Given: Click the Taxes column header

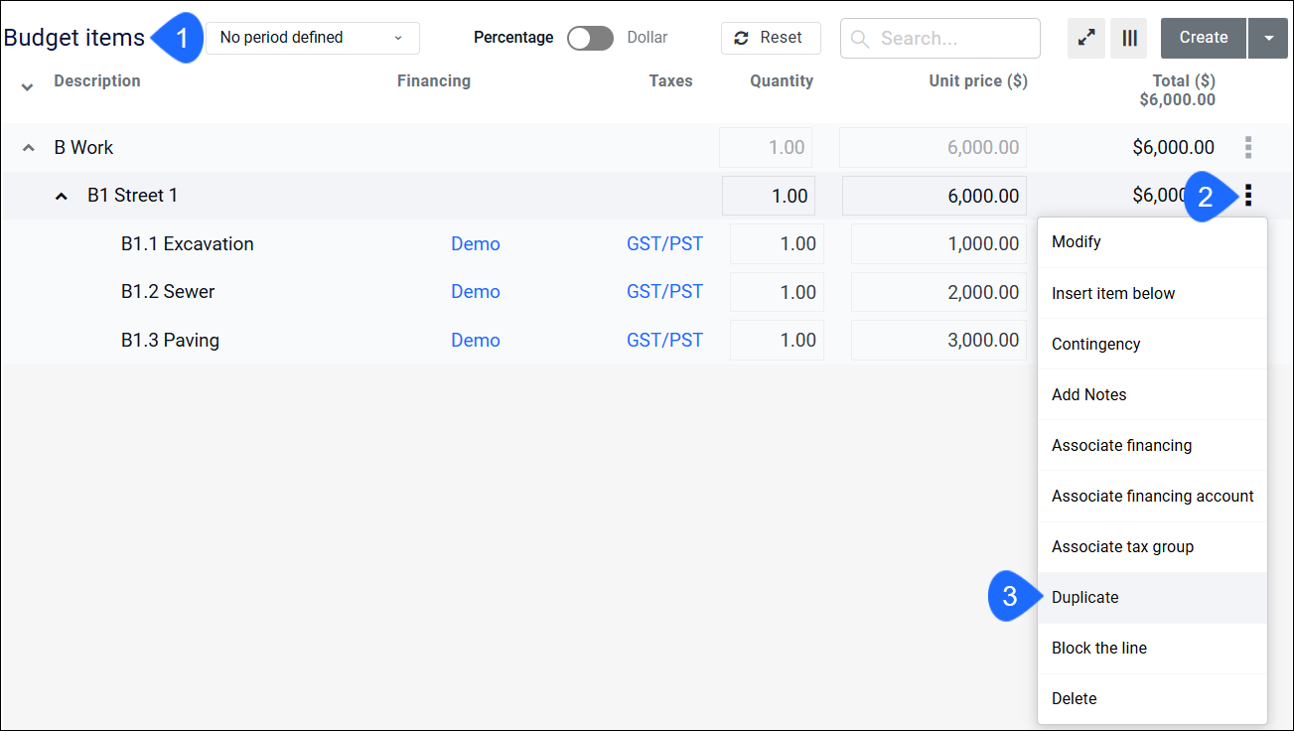Looking at the screenshot, I should [671, 81].
